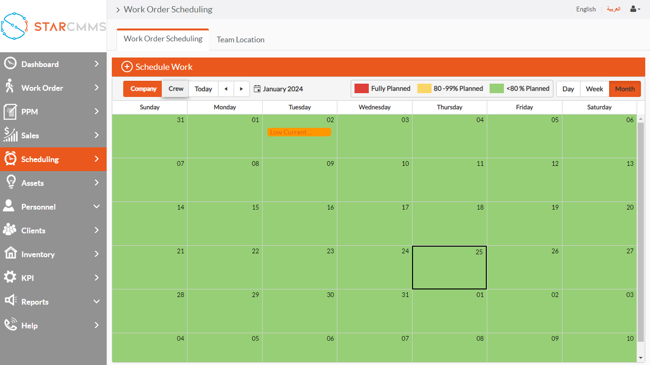650x365 pixels.
Task: Switch scheduling view to Crew
Action: click(x=176, y=89)
